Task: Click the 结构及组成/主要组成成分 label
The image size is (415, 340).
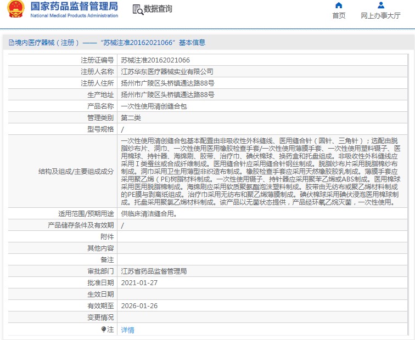Action: [x=76, y=172]
